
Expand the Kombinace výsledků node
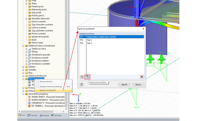tap(26, 64)
